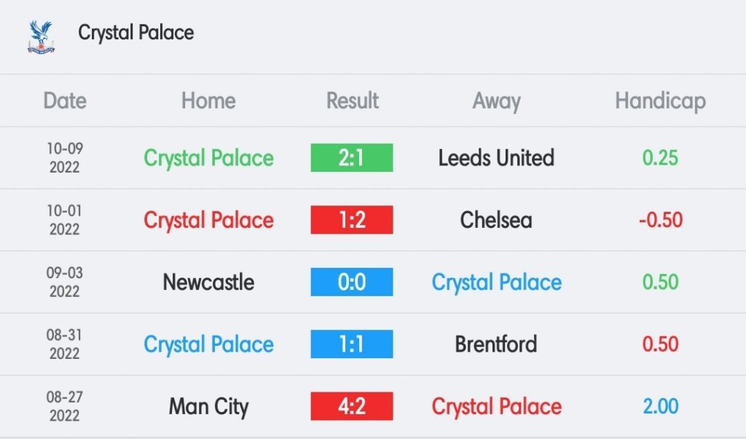Select the Handicap column header
Viewport: 746px width, 439px height.
coord(660,101)
